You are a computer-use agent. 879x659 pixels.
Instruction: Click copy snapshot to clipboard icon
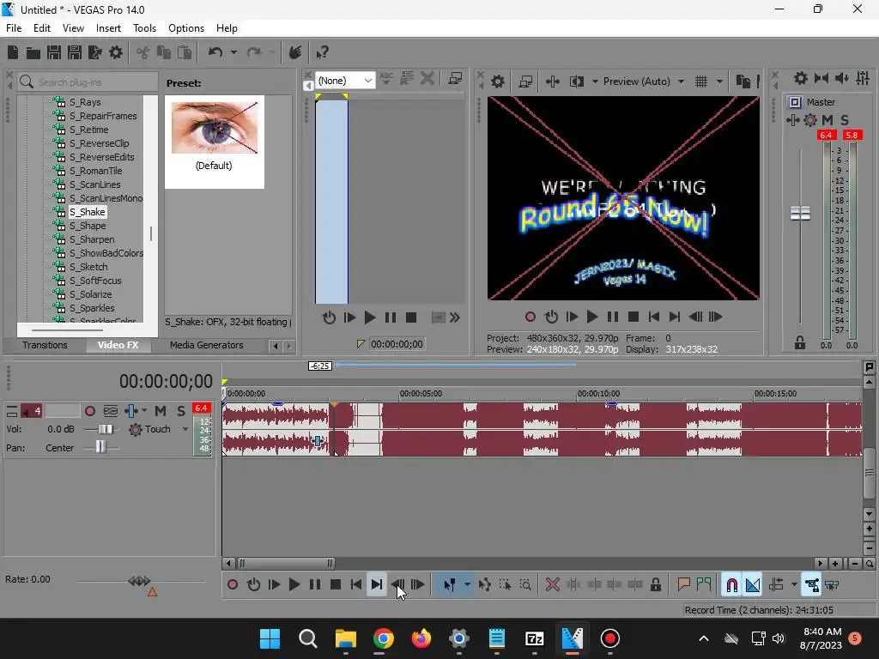743,82
